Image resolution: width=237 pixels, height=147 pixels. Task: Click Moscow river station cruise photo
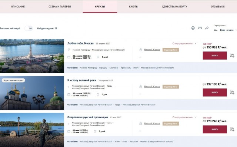[x=32, y=56]
